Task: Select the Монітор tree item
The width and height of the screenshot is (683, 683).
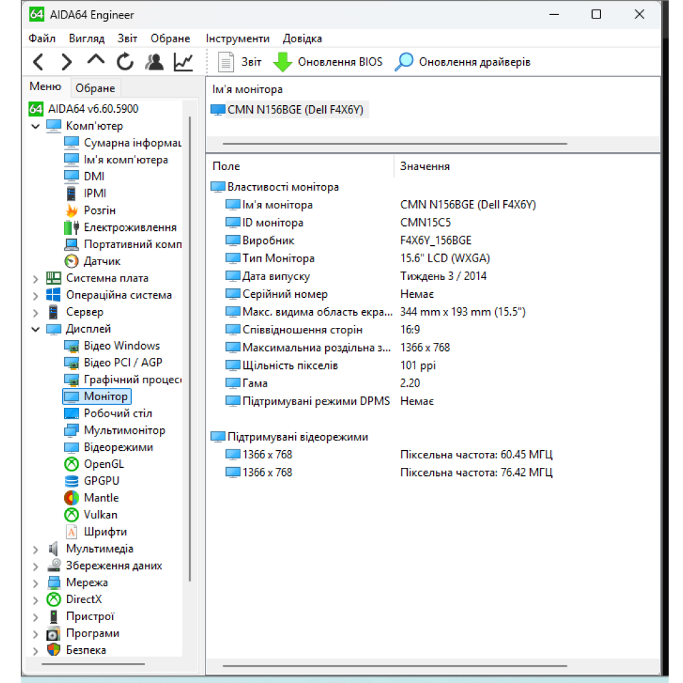Action: coord(97,396)
